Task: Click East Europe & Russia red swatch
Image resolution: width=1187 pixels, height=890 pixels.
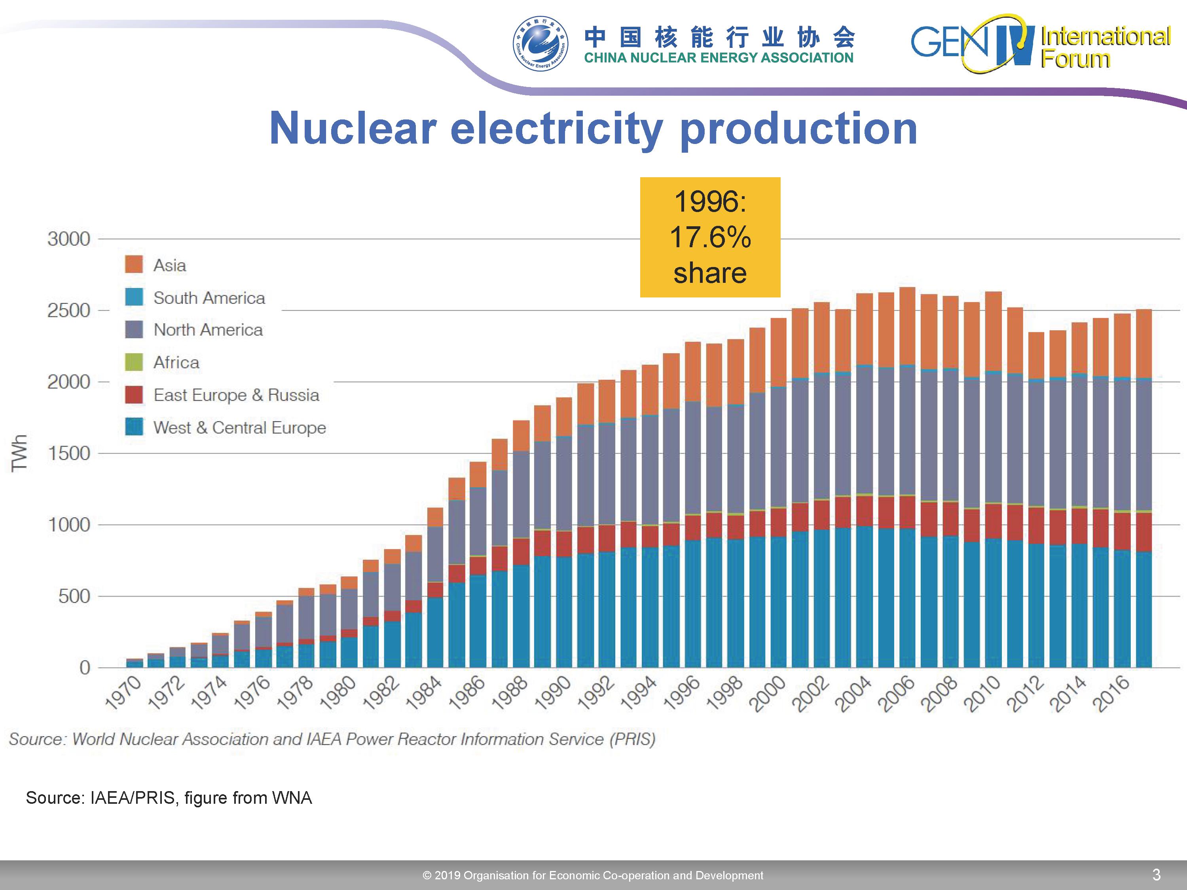Action: coord(134,395)
